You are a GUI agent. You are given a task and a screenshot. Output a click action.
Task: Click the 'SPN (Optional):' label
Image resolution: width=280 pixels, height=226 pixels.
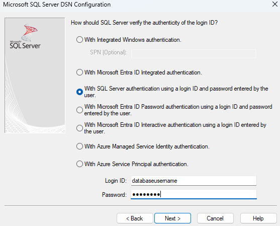108,52
